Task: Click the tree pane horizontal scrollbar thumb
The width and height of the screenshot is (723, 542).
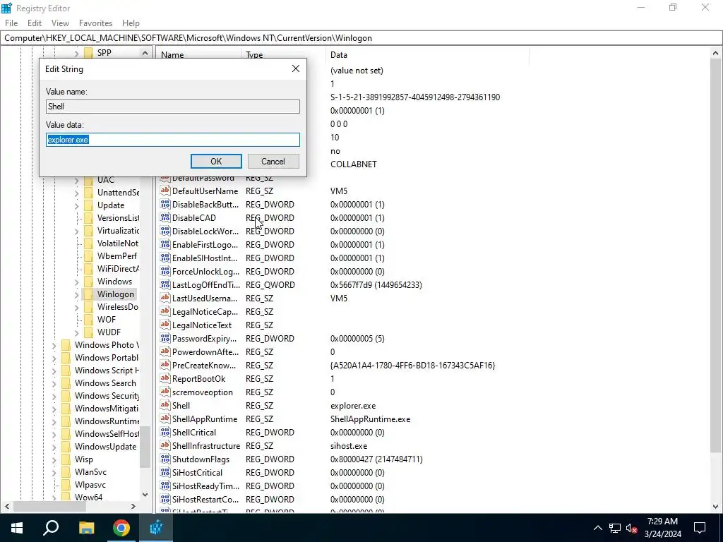Action: pos(50,506)
